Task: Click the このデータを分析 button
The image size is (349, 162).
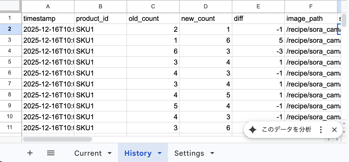Action: [x=286, y=130]
